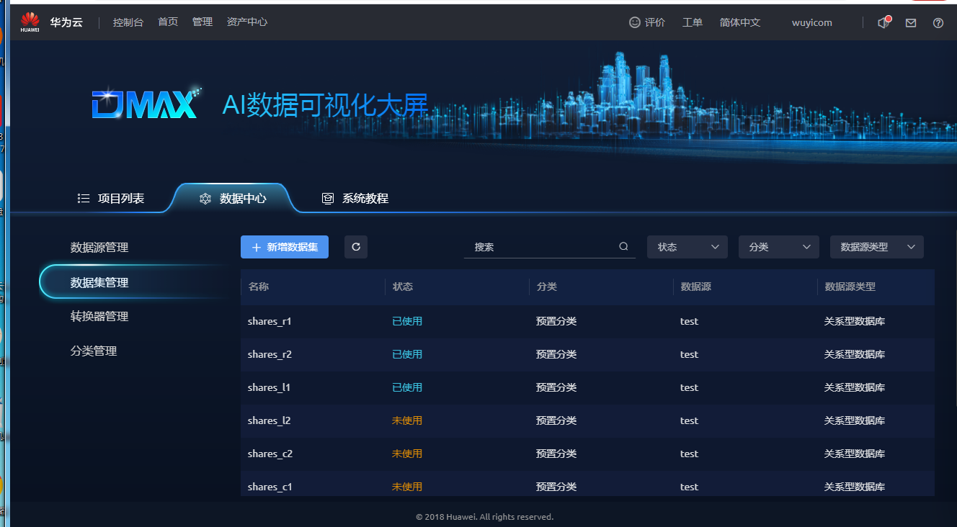Viewport: 957px width, 527px height.
Task: Click the project list icon
Action: [x=84, y=199]
